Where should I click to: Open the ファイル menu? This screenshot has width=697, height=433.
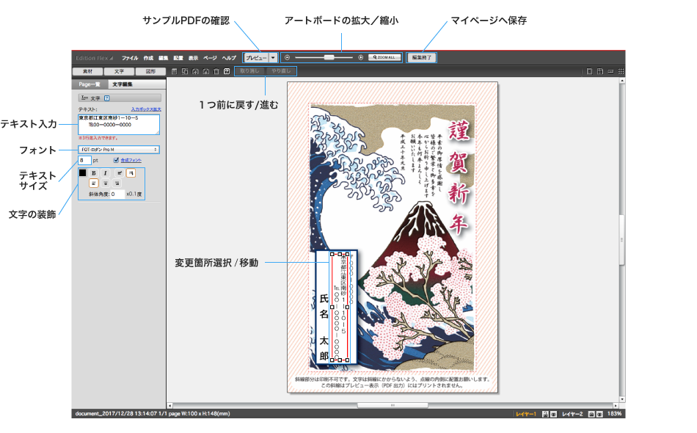click(x=130, y=58)
